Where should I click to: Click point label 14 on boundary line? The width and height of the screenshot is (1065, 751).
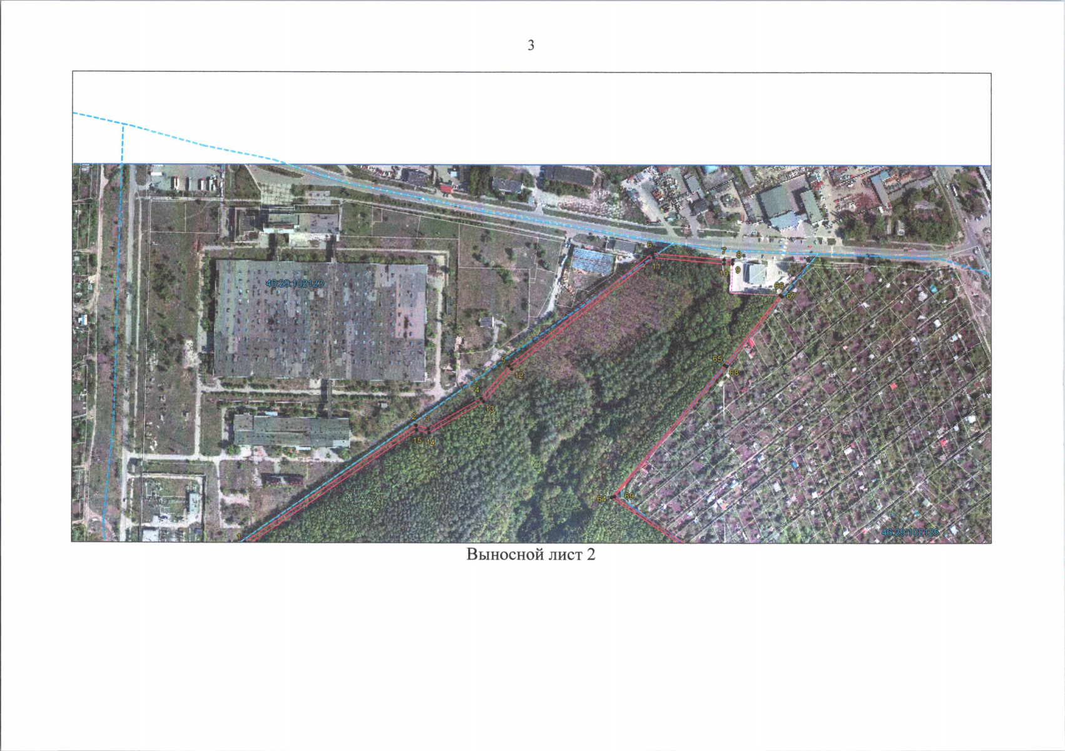coord(430,442)
